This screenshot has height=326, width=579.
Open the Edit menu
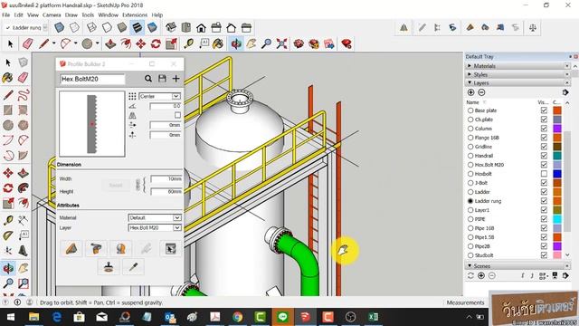(x=18, y=15)
